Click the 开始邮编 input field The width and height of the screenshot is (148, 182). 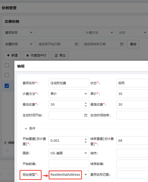[69, 164]
